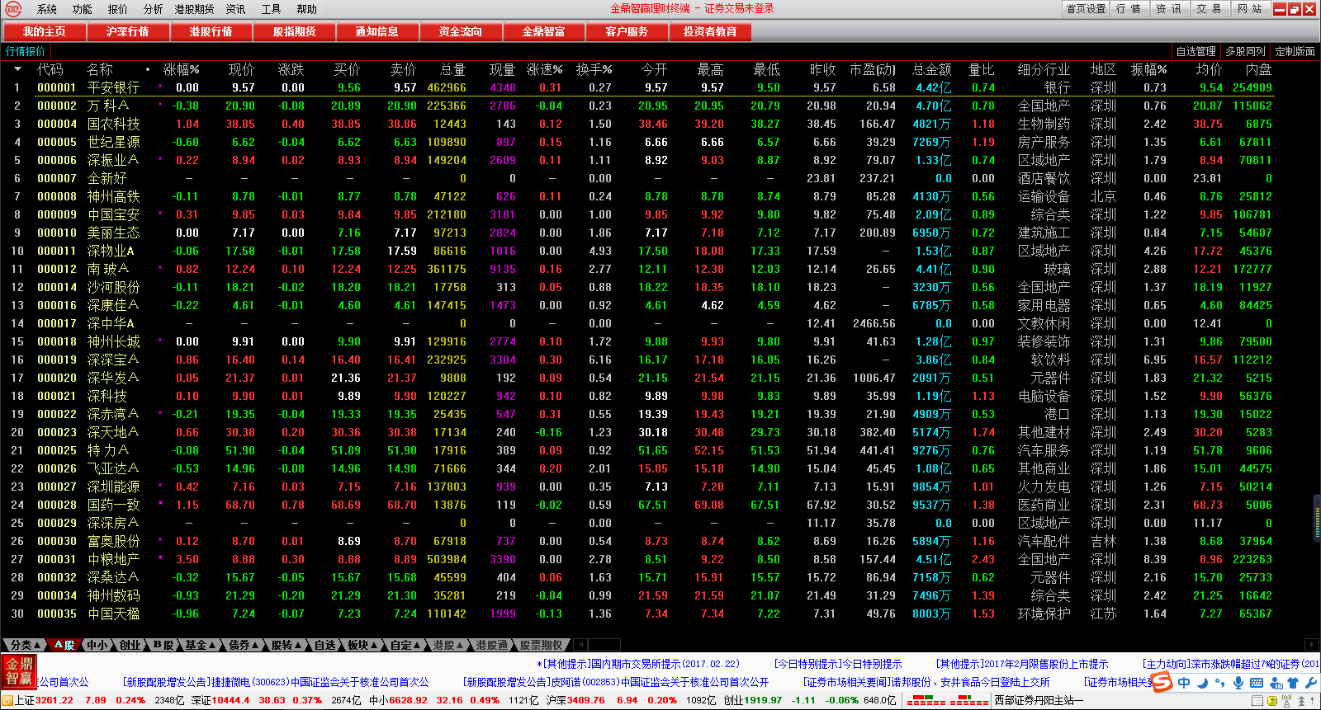Open the 自选 watchlist tab
Image resolution: width=1321 pixels, height=710 pixels.
(325, 645)
